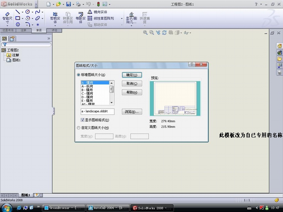Select the Circle sketch tool
The image size is (283, 212).
(x=28, y=12)
